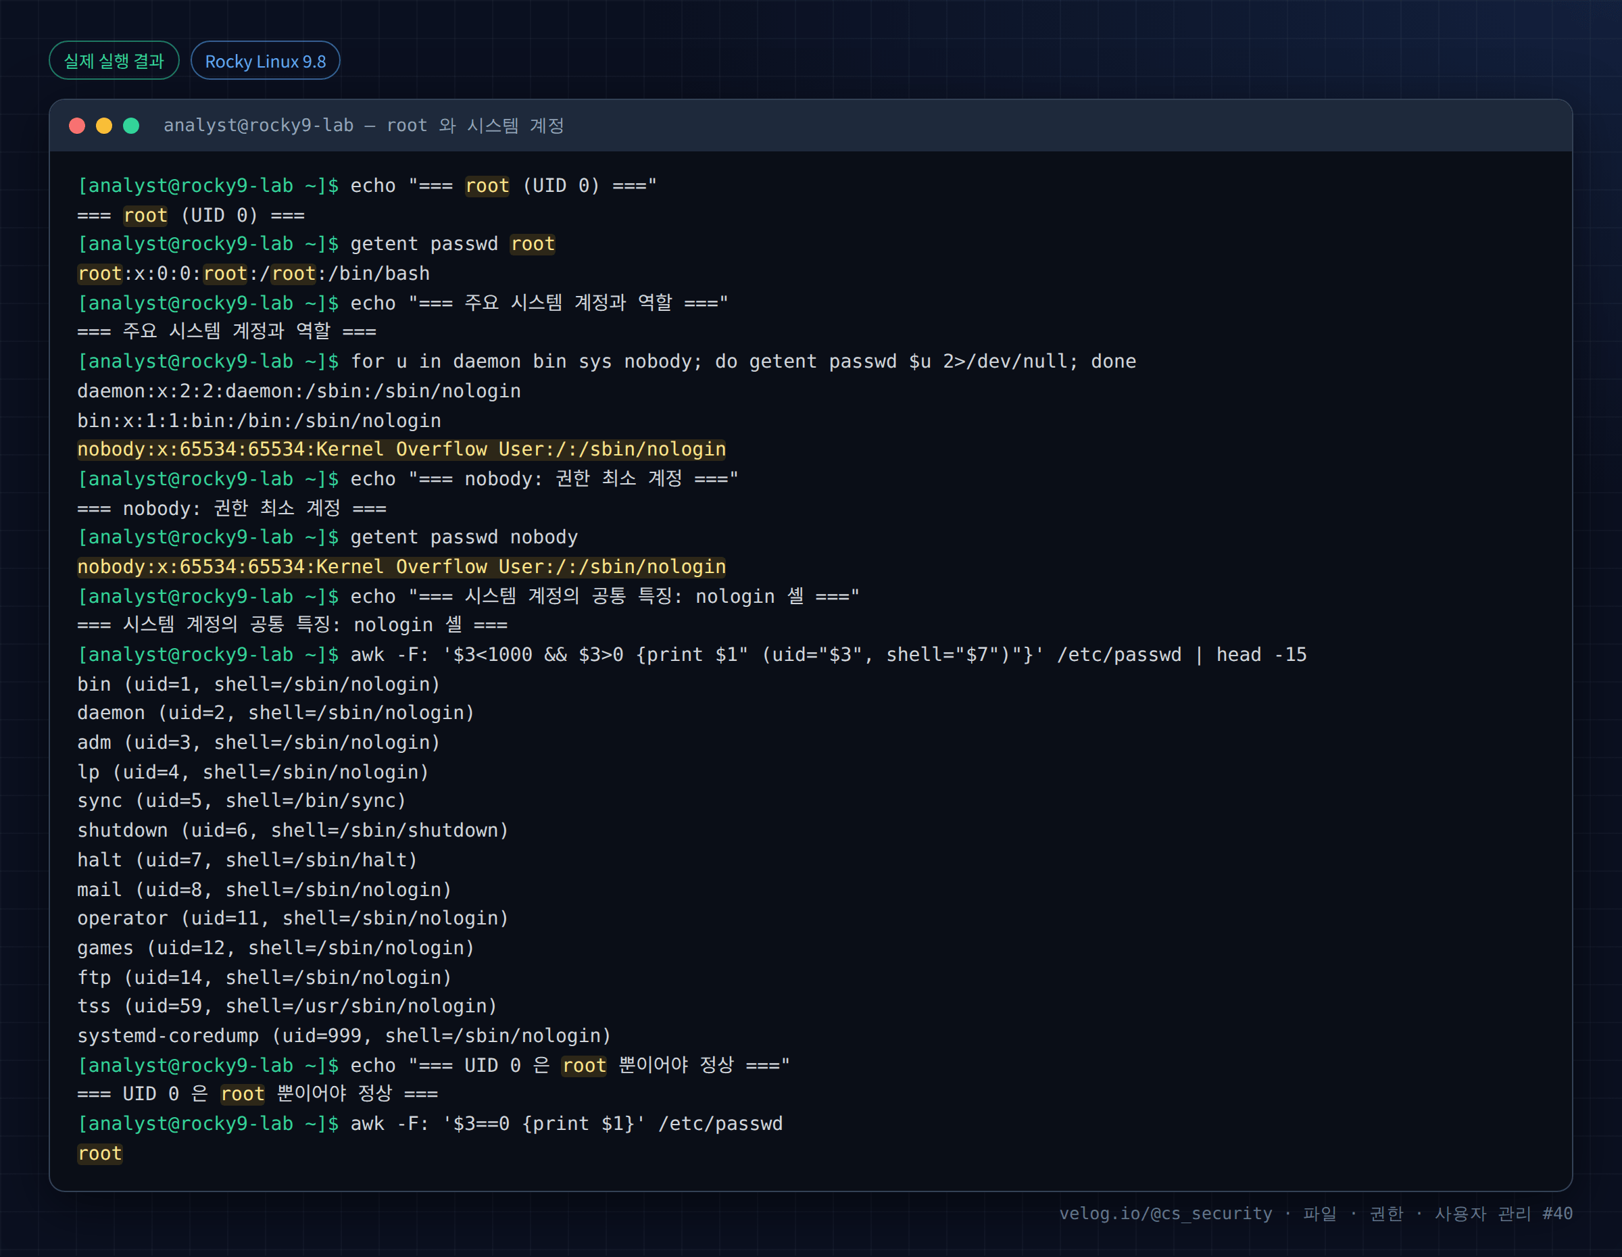Click the line 'halt (uid=7, shell=/sbin/halt)'
The height and width of the screenshot is (1257, 1622).
point(247,860)
